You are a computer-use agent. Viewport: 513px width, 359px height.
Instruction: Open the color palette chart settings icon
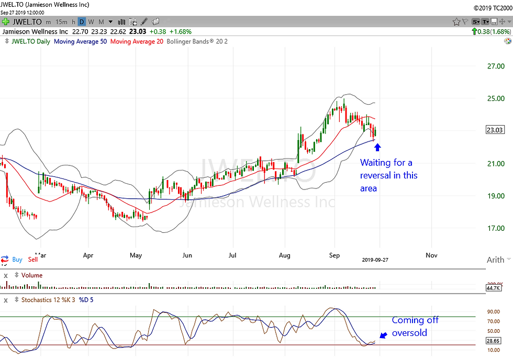(x=507, y=41)
